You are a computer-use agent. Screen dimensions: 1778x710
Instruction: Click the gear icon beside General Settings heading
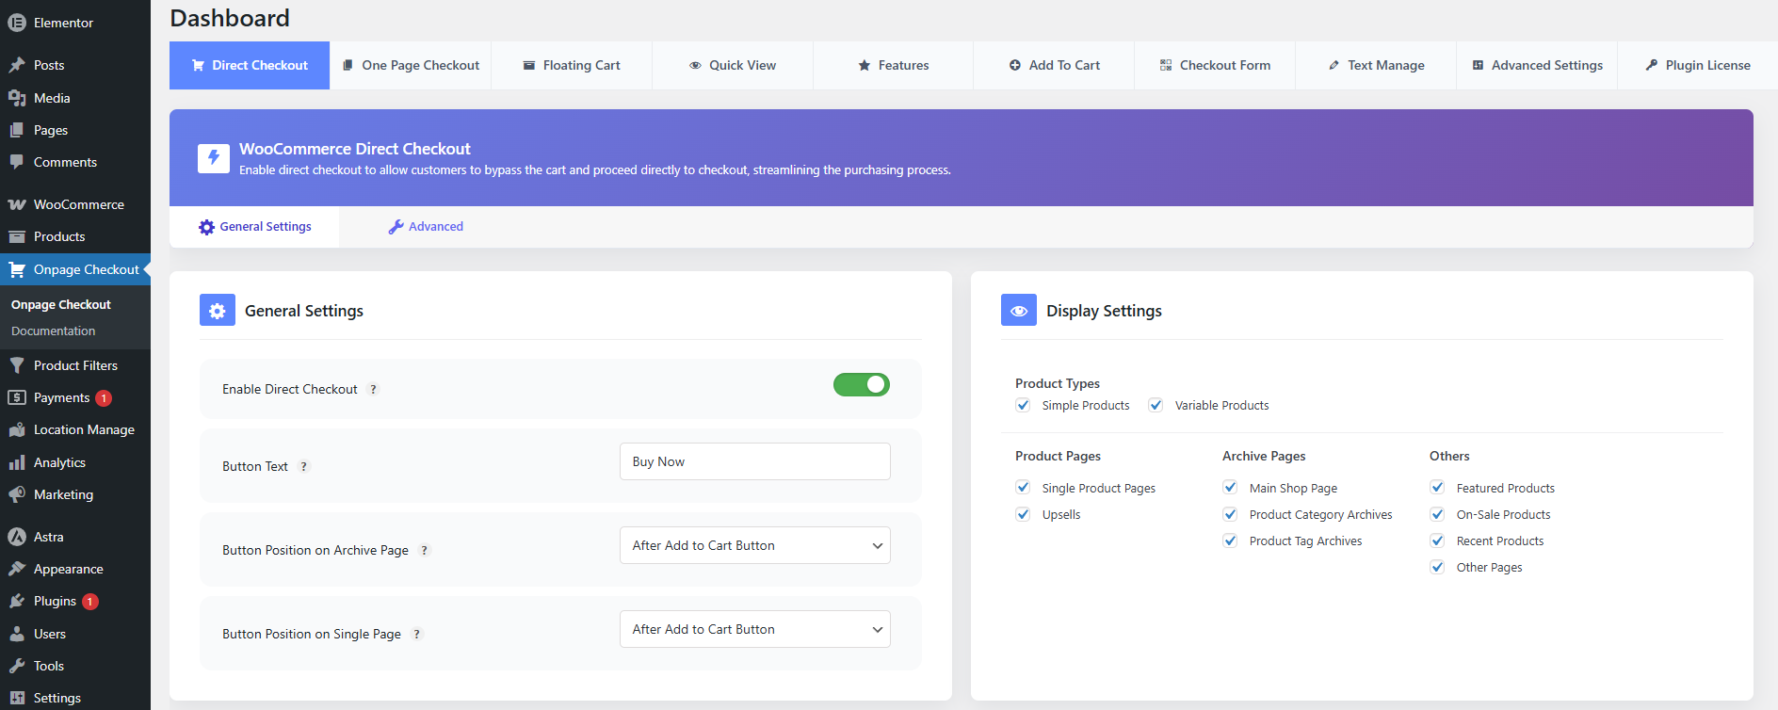(218, 310)
